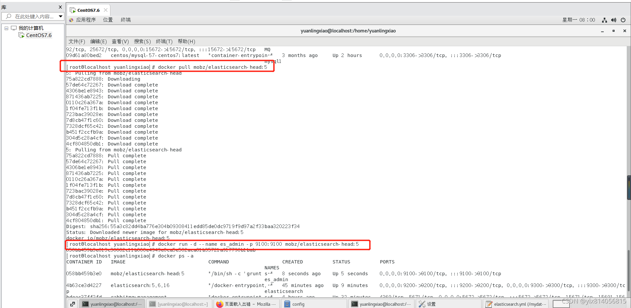Click the Firefox icon in the taskbar

tap(220, 304)
